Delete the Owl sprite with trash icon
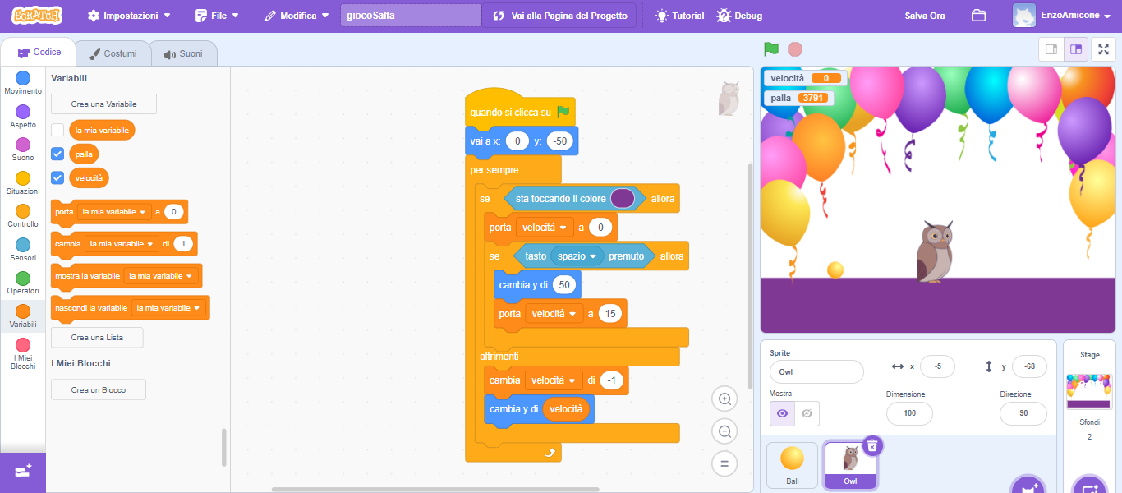 (872, 445)
